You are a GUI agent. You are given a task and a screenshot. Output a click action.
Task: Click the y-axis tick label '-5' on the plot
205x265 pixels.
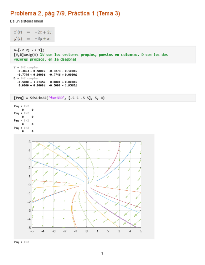pos(29,227)
